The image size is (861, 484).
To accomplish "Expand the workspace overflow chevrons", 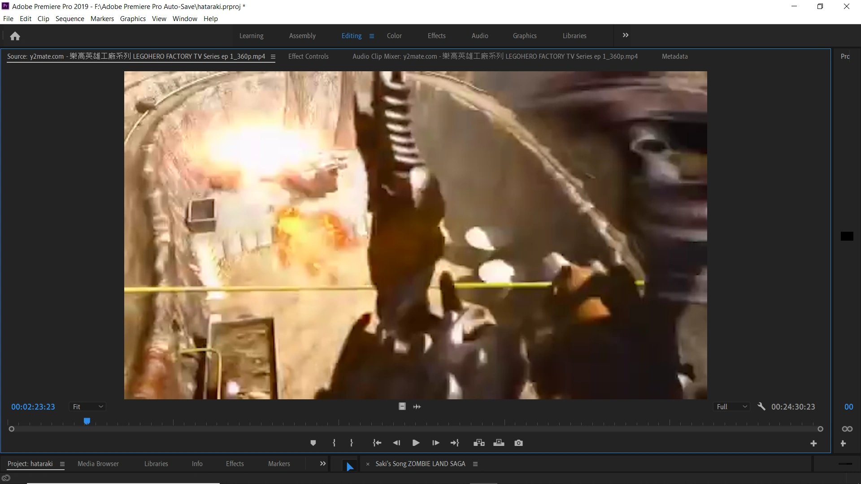I will click(626, 35).
